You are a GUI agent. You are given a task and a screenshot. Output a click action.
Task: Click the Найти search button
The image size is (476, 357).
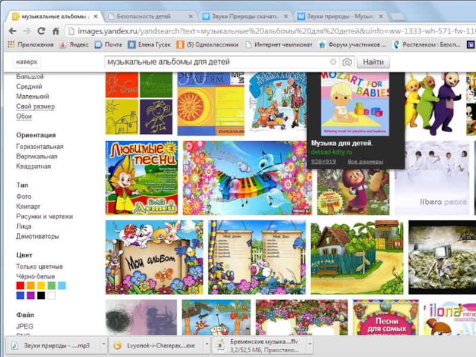tap(373, 62)
